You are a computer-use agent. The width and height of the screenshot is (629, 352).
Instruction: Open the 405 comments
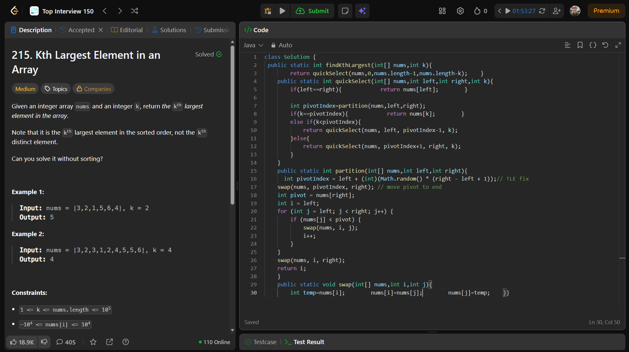click(x=66, y=342)
